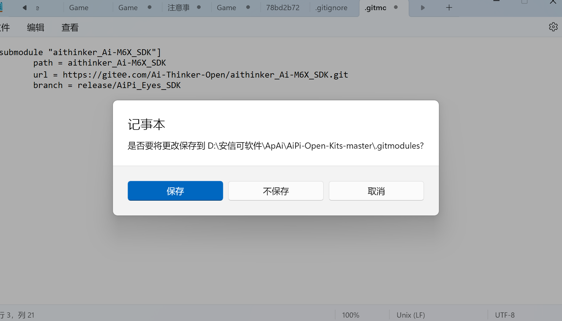Add a new tab with the plus icon
The image size is (562, 321).
tap(449, 8)
